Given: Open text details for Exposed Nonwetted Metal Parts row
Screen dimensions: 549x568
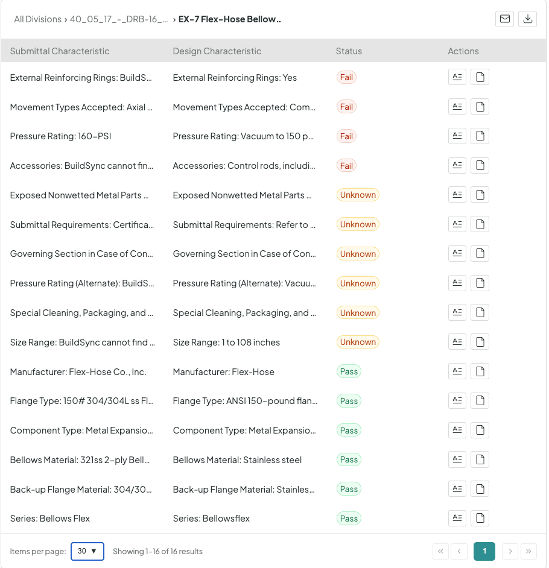Looking at the screenshot, I should (x=457, y=195).
